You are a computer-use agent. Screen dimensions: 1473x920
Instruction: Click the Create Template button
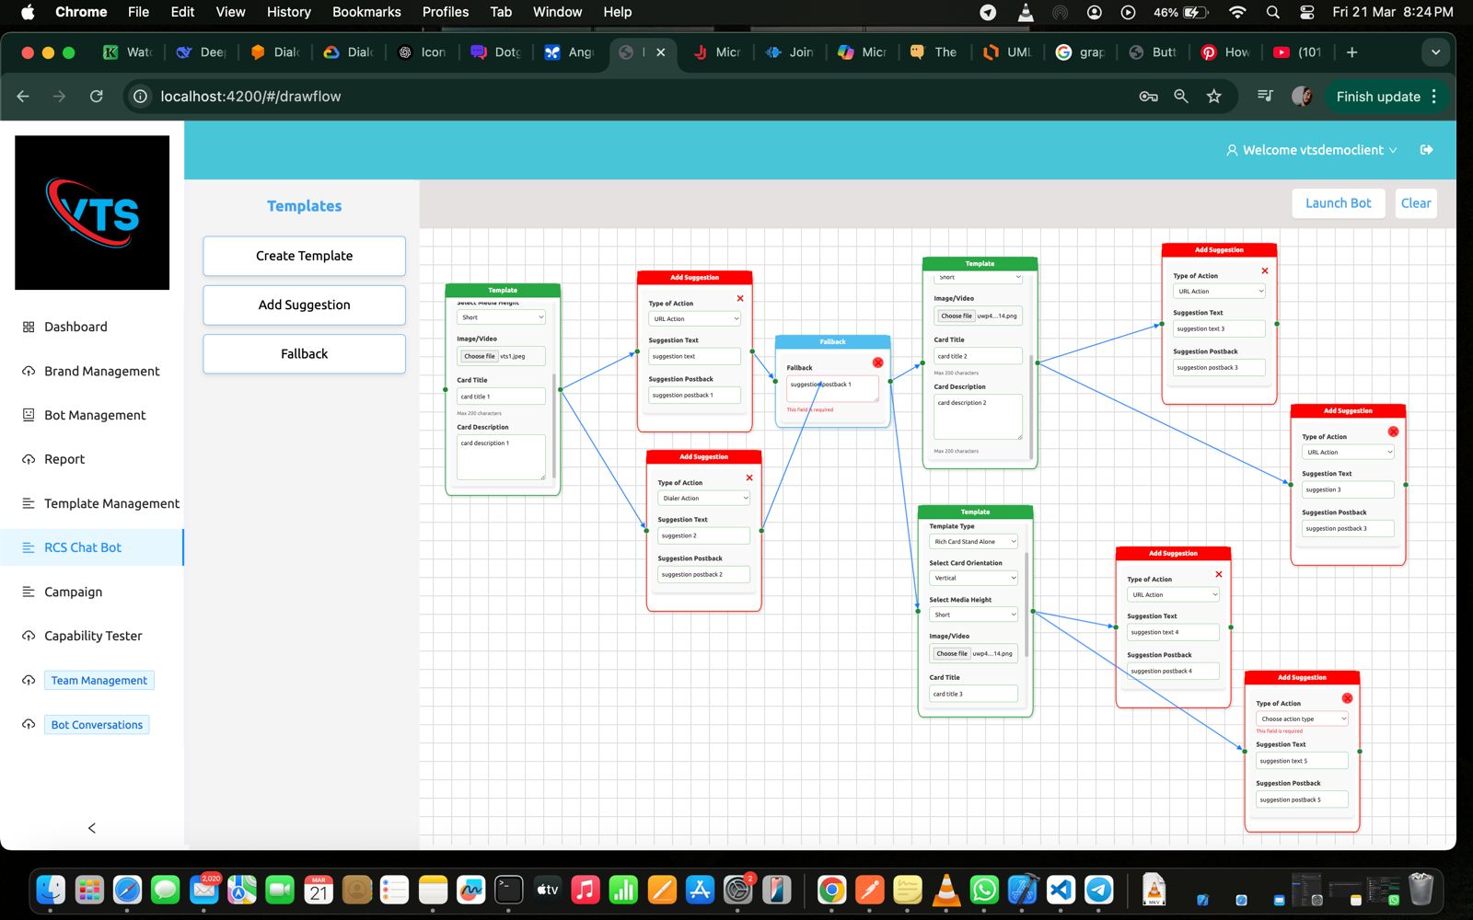pos(304,256)
